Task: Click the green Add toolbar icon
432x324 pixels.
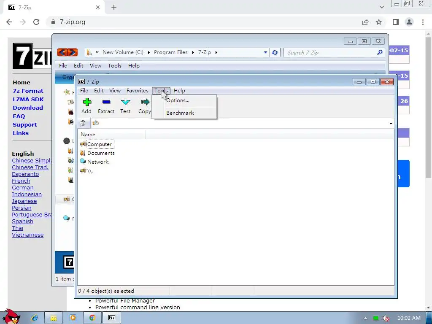Action: coord(87,102)
